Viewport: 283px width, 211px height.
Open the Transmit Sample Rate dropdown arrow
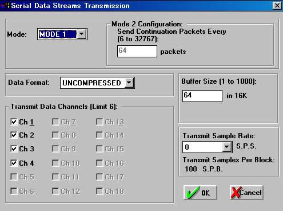tap(226, 147)
